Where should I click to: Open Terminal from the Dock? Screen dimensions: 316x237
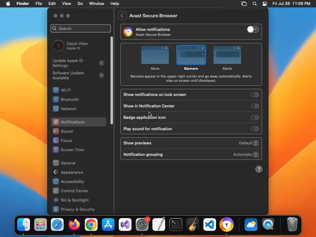click(x=176, y=225)
